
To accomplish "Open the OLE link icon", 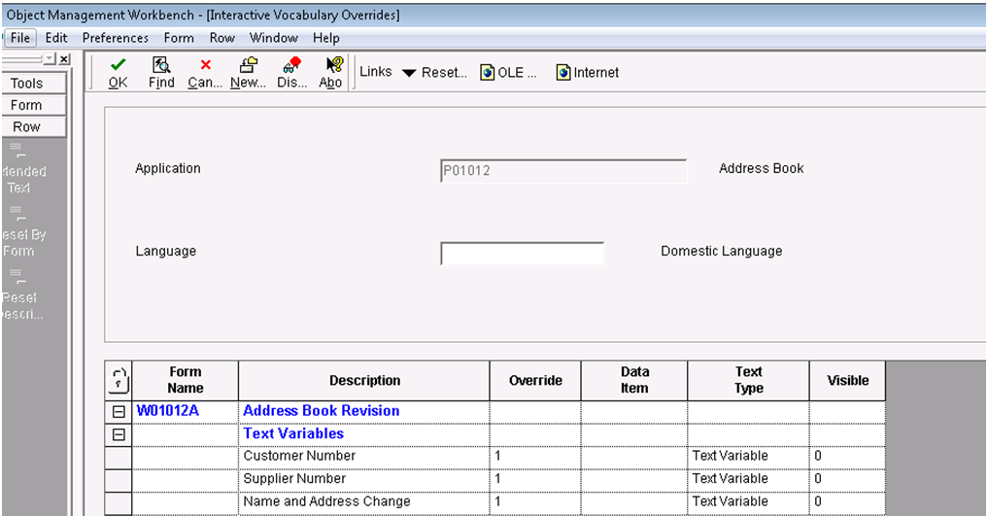I will coord(488,73).
